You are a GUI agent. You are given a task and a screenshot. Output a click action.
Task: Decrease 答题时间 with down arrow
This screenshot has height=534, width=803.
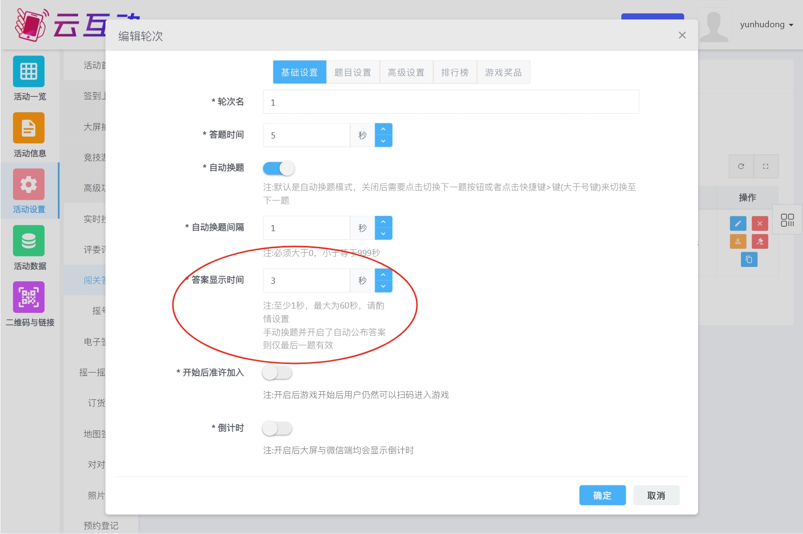pos(383,141)
